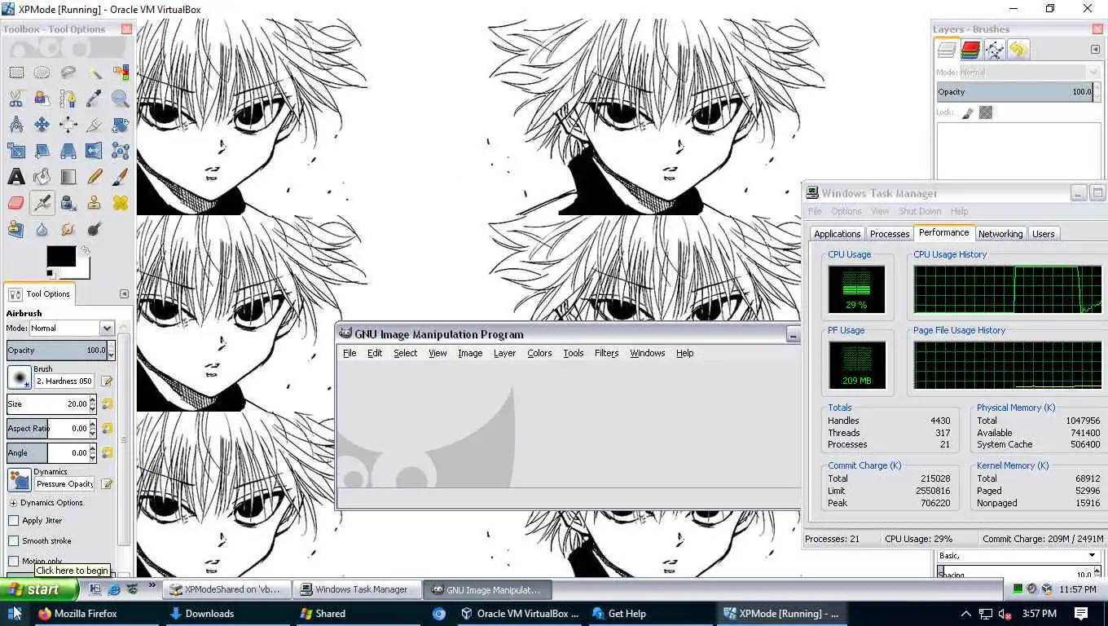
Task: Toggle Lock alpha channel checkerboard icon
Action: [986, 112]
